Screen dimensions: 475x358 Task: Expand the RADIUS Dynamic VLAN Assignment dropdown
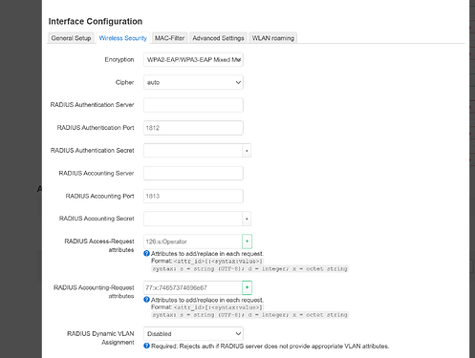click(193, 334)
